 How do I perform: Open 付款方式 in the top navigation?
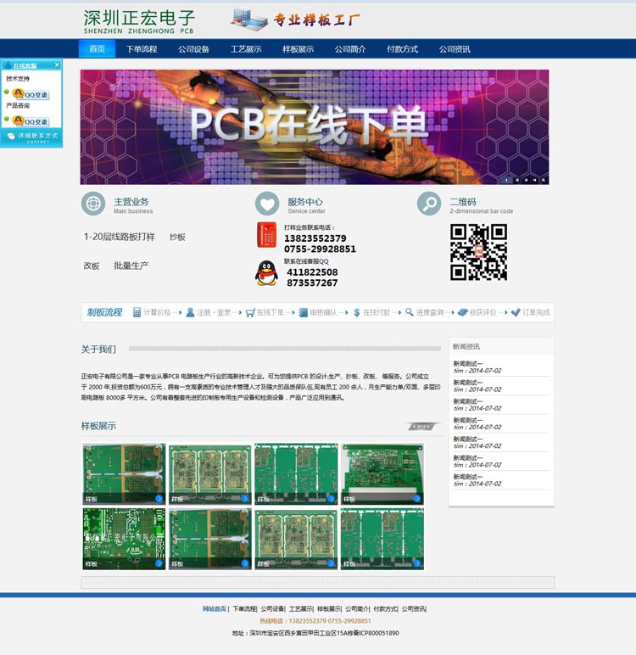pos(402,49)
